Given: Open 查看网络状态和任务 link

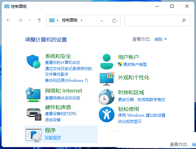Looking at the screenshot, I should 63,98.
